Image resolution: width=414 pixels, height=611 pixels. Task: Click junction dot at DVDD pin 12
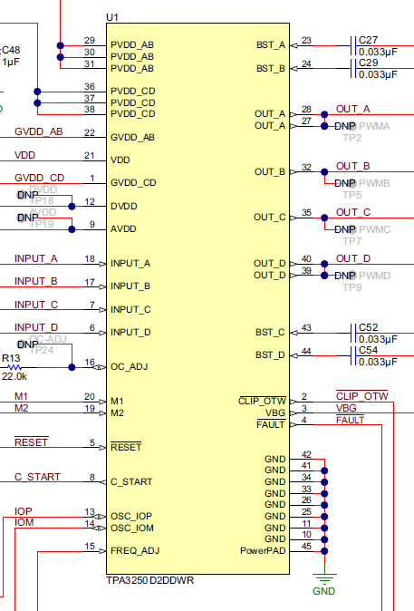point(72,207)
